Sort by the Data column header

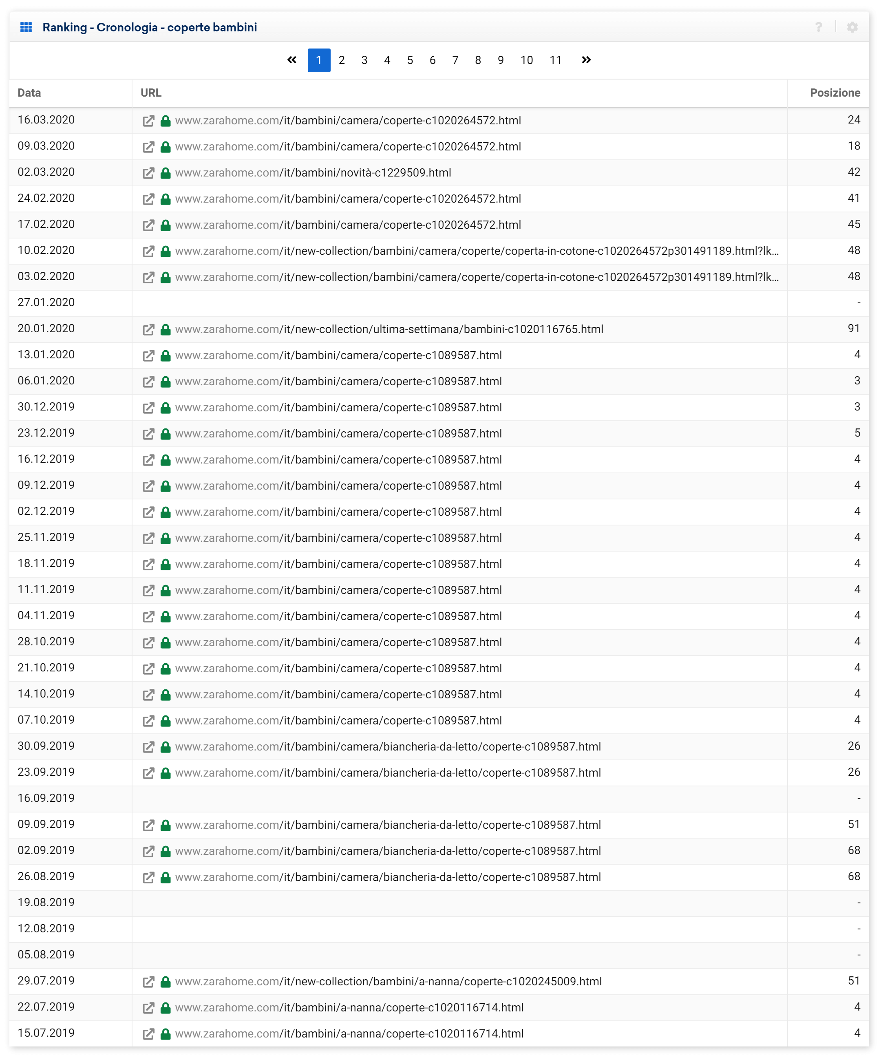pos(29,93)
